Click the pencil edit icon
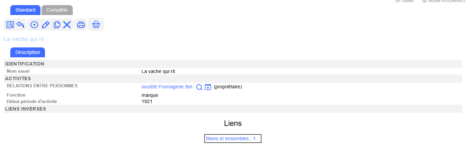Image resolution: width=466 pixels, height=146 pixels. pos(45,25)
